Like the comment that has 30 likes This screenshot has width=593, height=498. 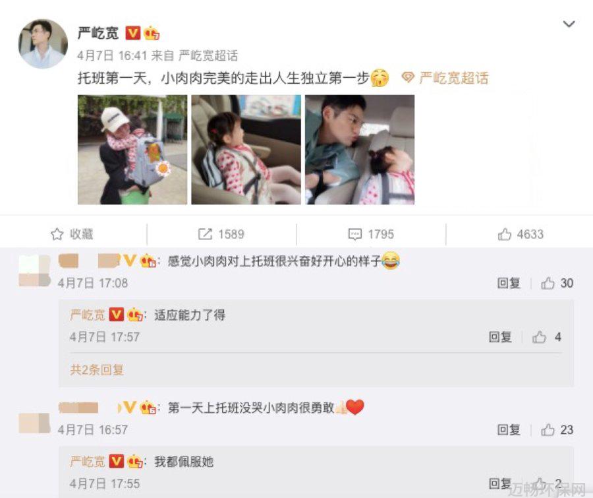pos(548,283)
